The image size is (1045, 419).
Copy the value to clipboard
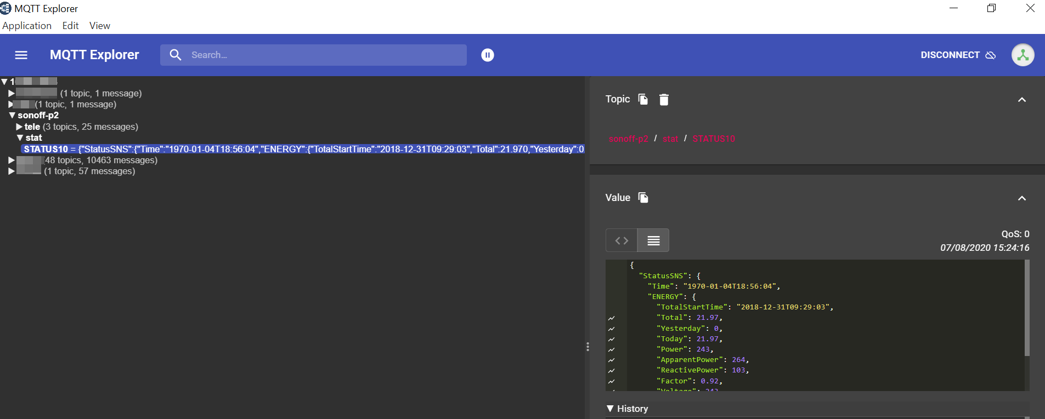pyautogui.click(x=643, y=198)
